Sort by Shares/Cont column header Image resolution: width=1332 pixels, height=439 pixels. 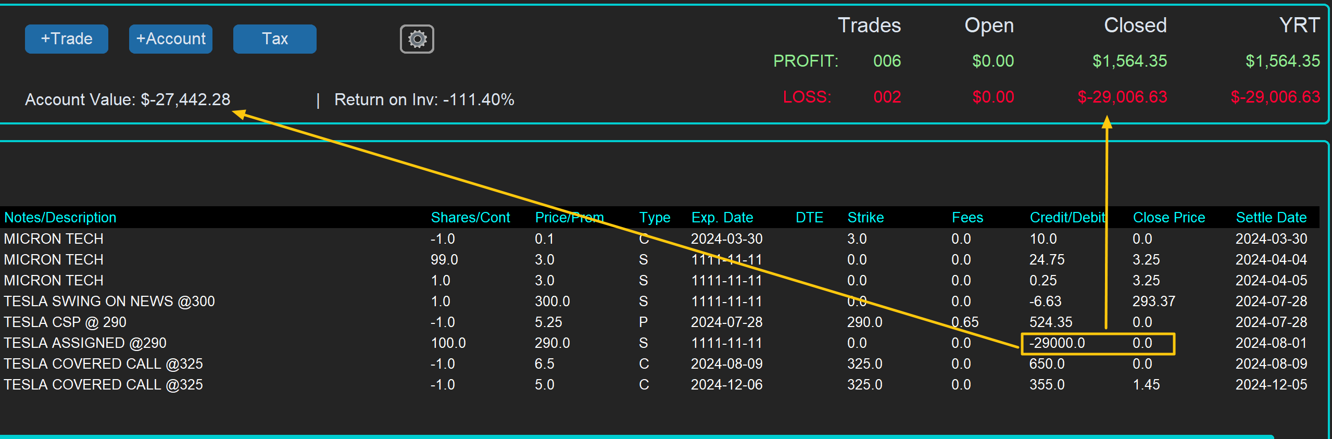[x=470, y=218]
